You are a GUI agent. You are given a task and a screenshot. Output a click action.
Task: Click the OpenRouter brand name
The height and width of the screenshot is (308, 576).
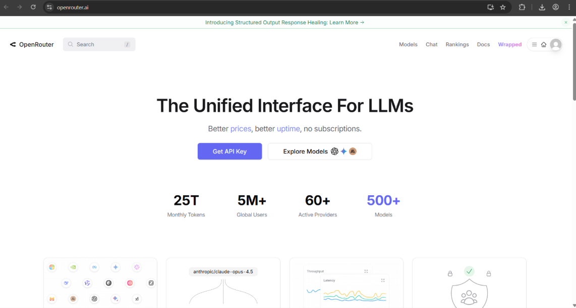[36, 44]
